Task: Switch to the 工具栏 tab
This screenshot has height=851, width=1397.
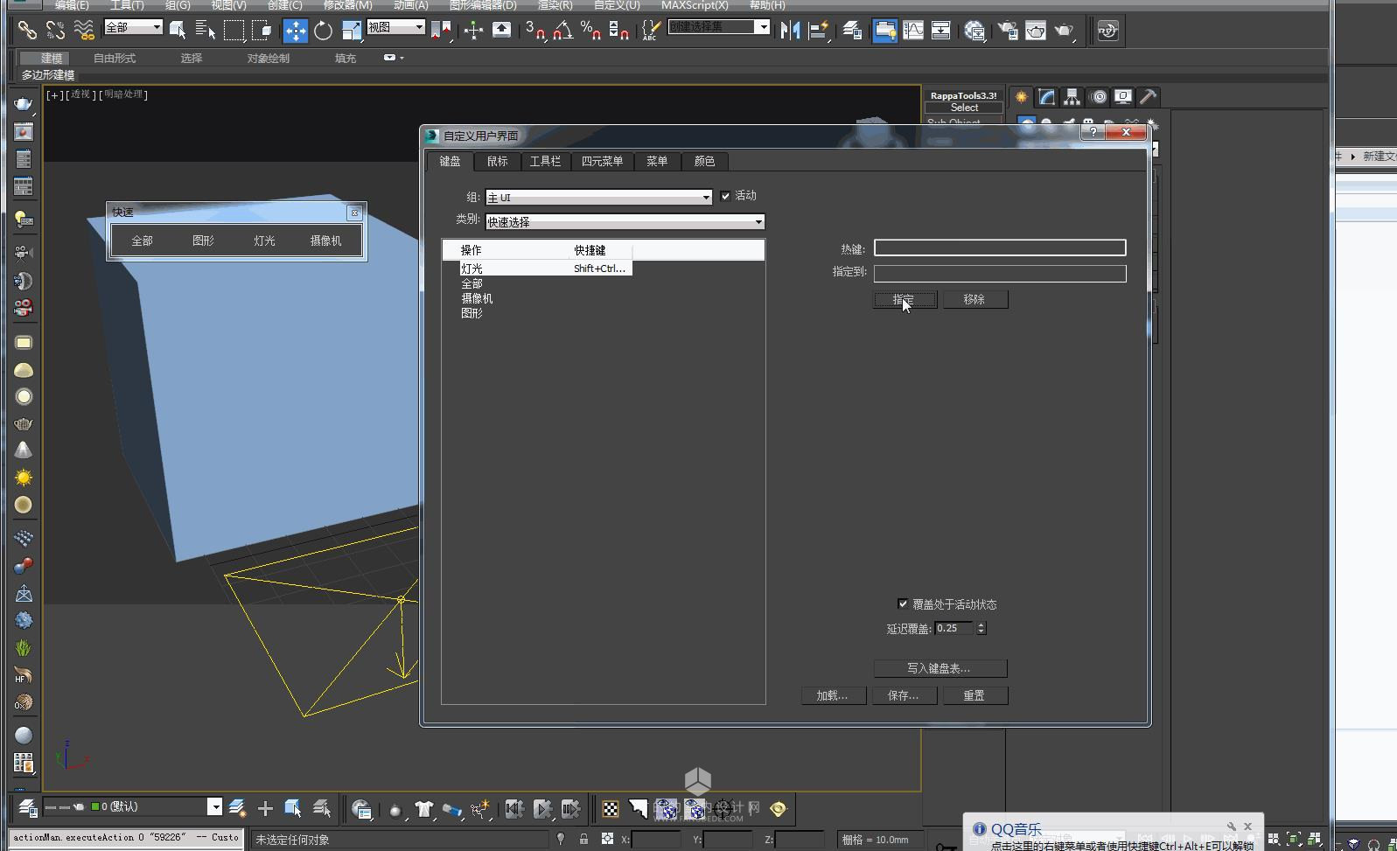Action: (x=545, y=161)
